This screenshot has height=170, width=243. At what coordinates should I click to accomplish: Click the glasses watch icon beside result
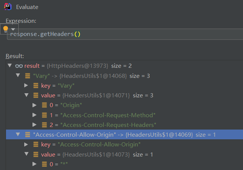coord(19,66)
